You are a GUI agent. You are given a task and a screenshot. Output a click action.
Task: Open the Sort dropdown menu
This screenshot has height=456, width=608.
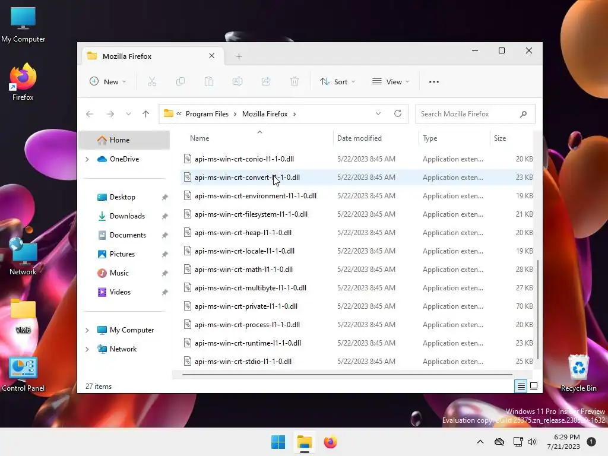coord(337,82)
